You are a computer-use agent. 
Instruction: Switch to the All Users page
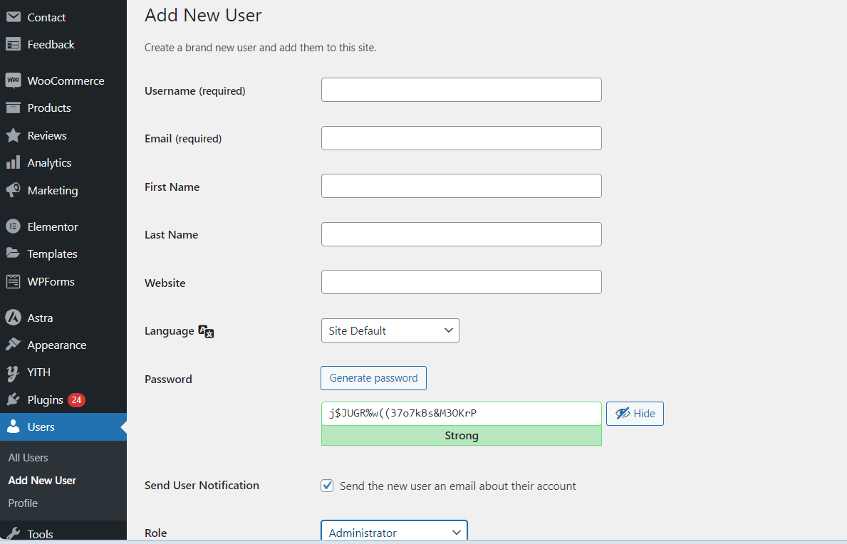click(28, 457)
